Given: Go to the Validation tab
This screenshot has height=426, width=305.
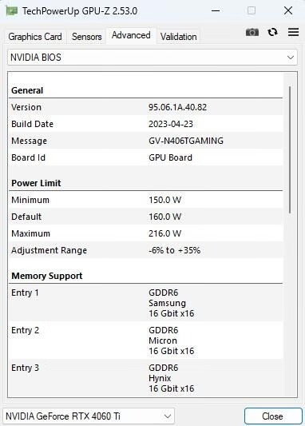Looking at the screenshot, I should pos(178,37).
